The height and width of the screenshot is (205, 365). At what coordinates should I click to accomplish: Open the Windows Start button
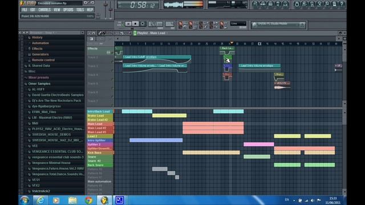click(25, 200)
